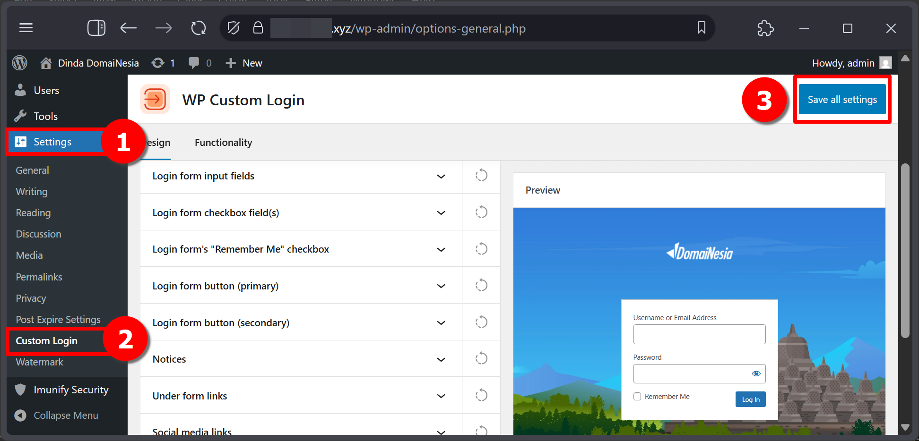Open the browser hamburger menu
Image resolution: width=919 pixels, height=441 pixels.
(26, 28)
